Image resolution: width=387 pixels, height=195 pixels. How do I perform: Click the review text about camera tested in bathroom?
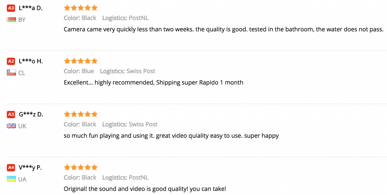click(224, 29)
